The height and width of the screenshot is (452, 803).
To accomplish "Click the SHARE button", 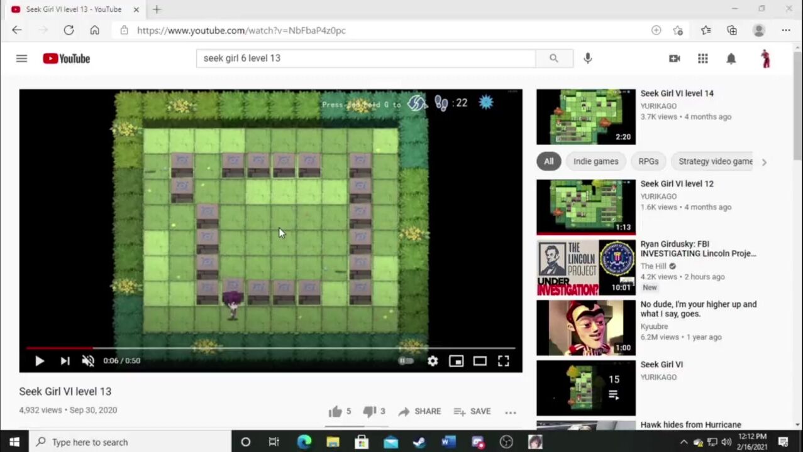I will [x=419, y=412].
